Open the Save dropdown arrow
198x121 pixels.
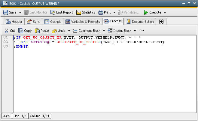coord(20,13)
